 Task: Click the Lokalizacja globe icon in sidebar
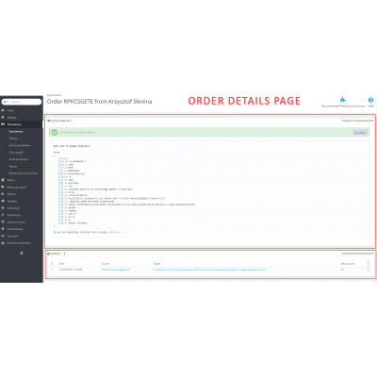3,208
